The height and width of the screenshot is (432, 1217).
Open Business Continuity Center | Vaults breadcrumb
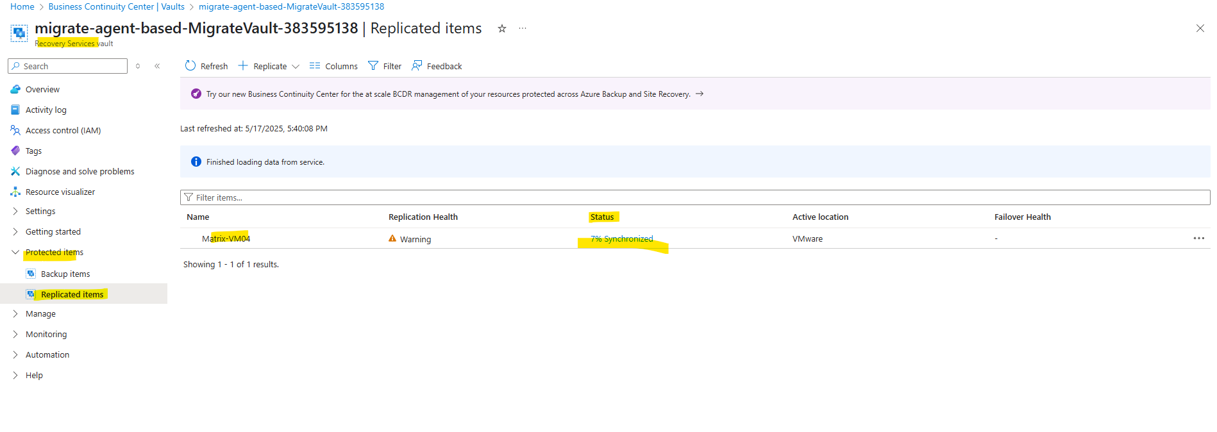tap(116, 6)
